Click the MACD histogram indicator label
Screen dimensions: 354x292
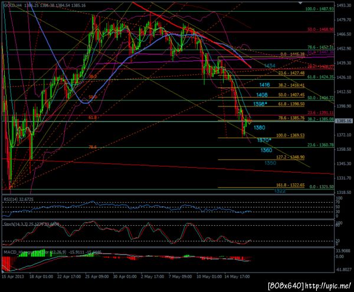click(53, 252)
